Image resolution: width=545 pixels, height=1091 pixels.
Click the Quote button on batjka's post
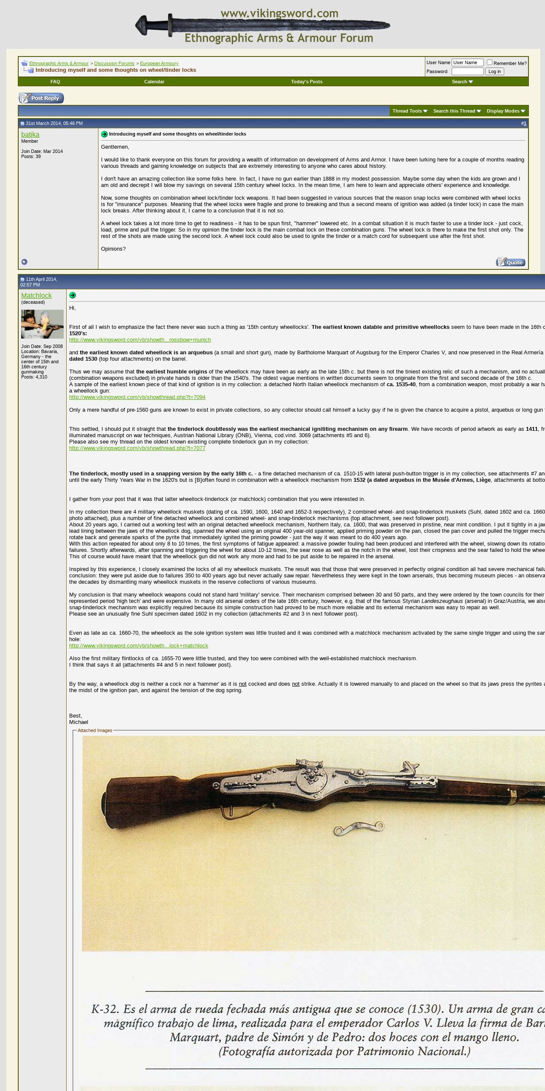tap(511, 262)
